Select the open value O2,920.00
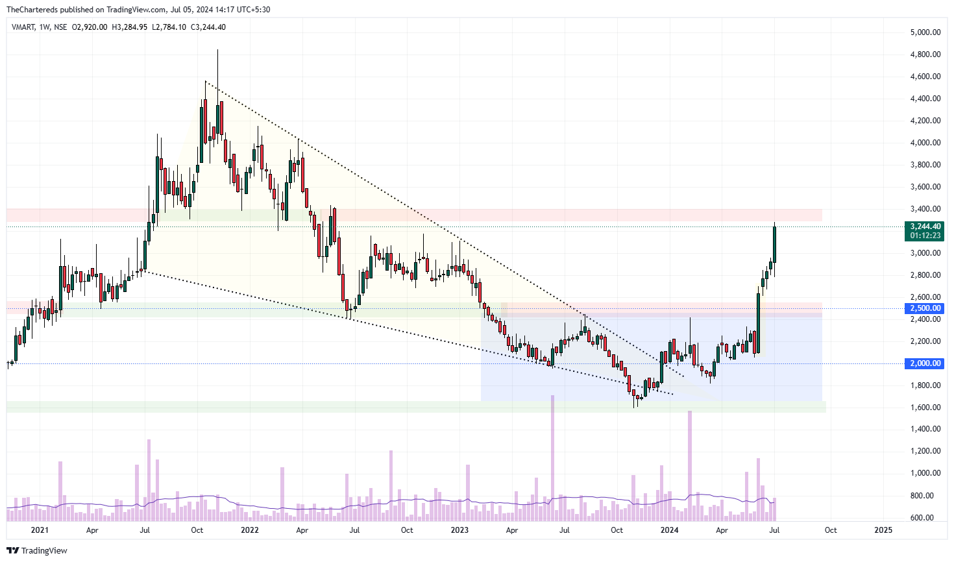The height and width of the screenshot is (562, 954). tap(89, 27)
